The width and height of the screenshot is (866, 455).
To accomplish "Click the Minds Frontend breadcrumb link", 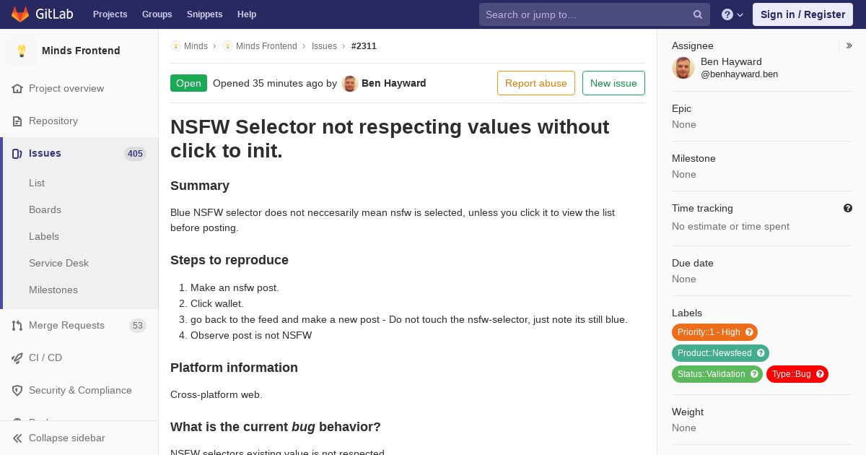I will 266,46.
